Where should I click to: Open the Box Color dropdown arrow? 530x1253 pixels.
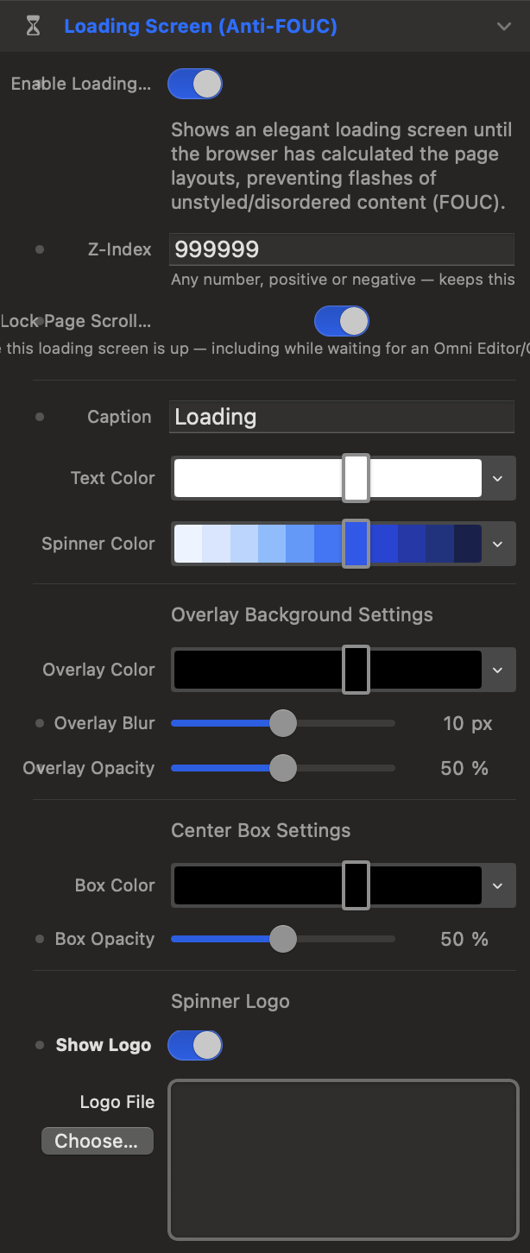coord(497,885)
